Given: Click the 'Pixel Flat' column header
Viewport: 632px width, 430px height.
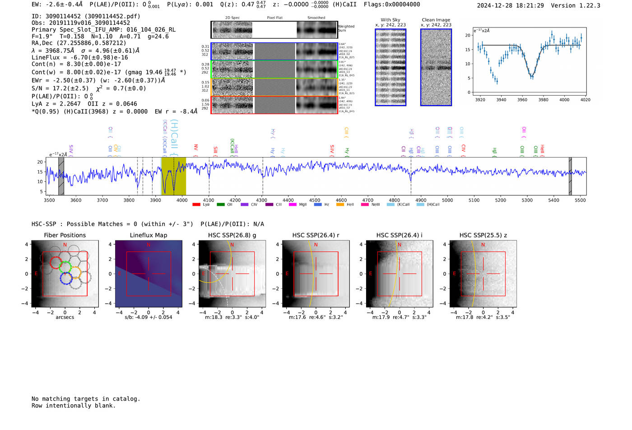Looking at the screenshot, I should pyautogui.click(x=274, y=18).
